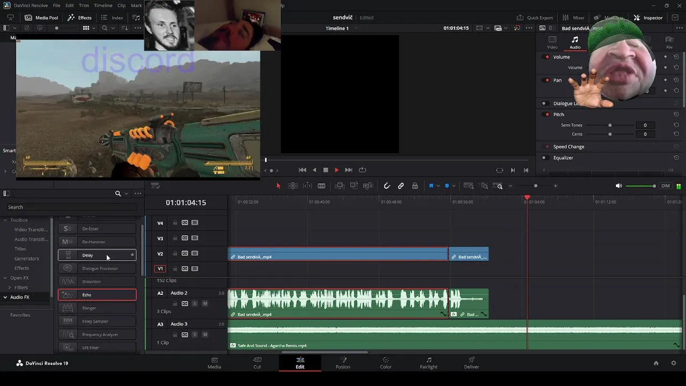Viewport: 686px width, 386px height.
Task: Collapse the Toolbox tree group
Action: click(5, 220)
